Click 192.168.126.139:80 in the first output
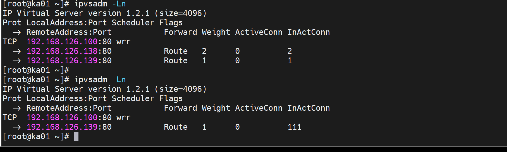 69,61
